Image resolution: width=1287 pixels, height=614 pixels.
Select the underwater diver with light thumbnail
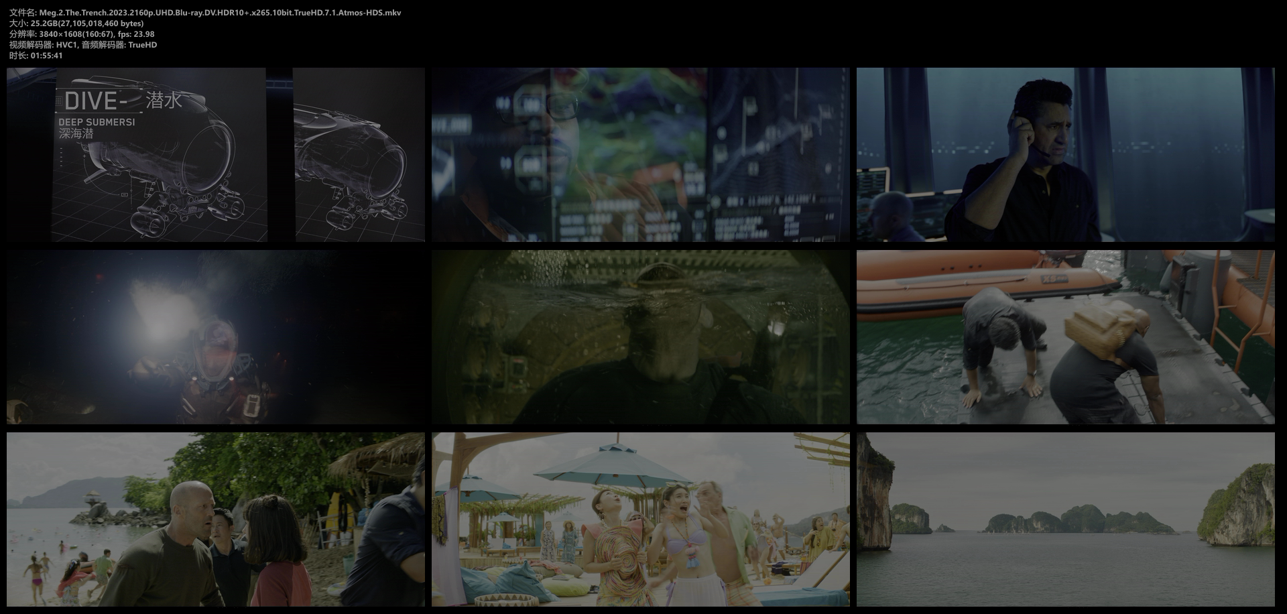(215, 337)
